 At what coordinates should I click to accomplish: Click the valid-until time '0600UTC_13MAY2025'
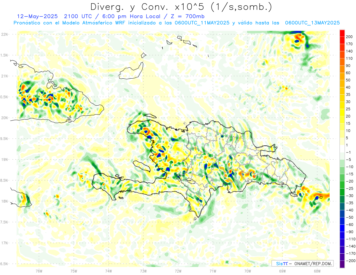pyautogui.click(x=312, y=23)
